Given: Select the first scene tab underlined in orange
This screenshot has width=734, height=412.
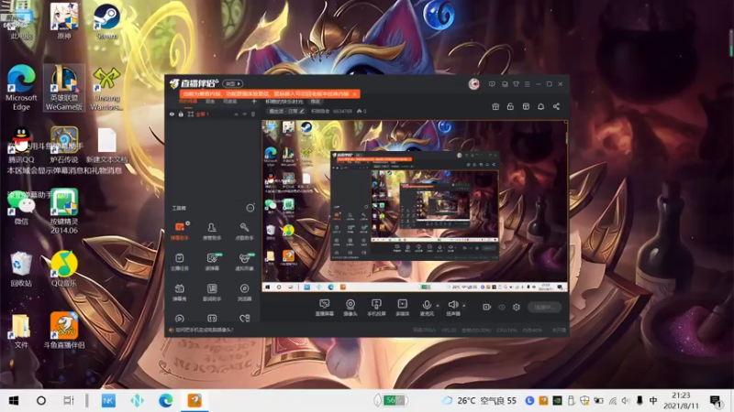Looking at the screenshot, I should [x=188, y=102].
